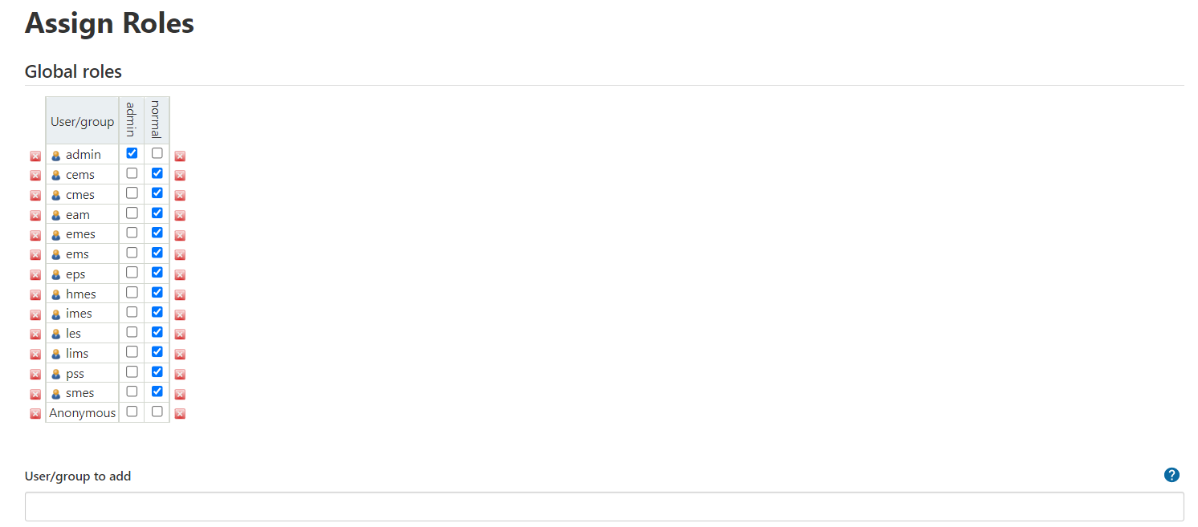The height and width of the screenshot is (527, 1198).
Task: Click the admin column header
Action: click(132, 120)
